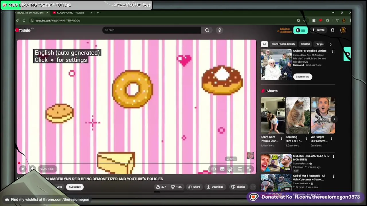Image resolution: width=367 pixels, height=206 pixels.
Task: Open options for Scolding Him short
Action: pos(307,138)
